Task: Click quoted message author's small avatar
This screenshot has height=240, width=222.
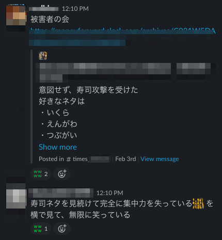Action: (x=43, y=56)
